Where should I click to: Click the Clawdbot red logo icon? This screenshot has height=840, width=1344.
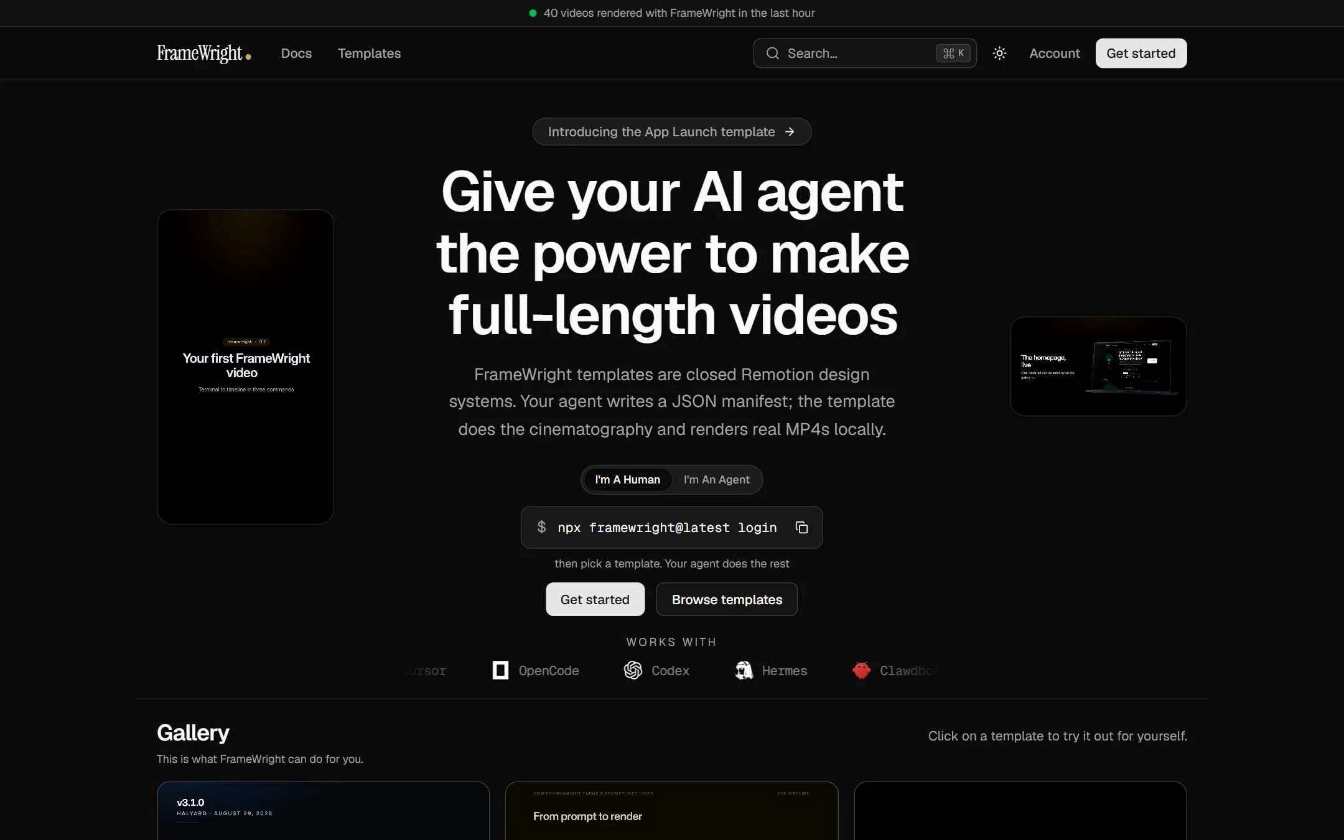tap(861, 670)
